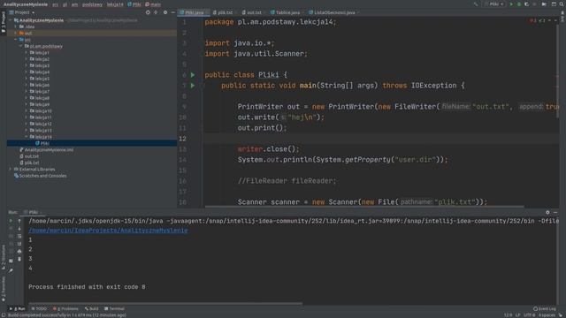Place the cursor on empty line 12 in the editor
Image resolution: width=566 pixels, height=318 pixels.
379,139
